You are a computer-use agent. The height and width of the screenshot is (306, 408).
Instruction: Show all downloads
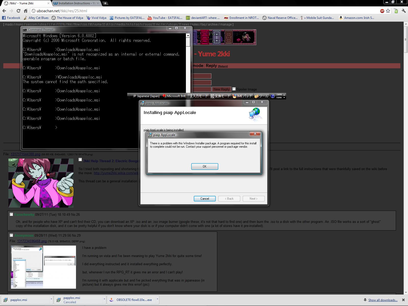(383, 300)
